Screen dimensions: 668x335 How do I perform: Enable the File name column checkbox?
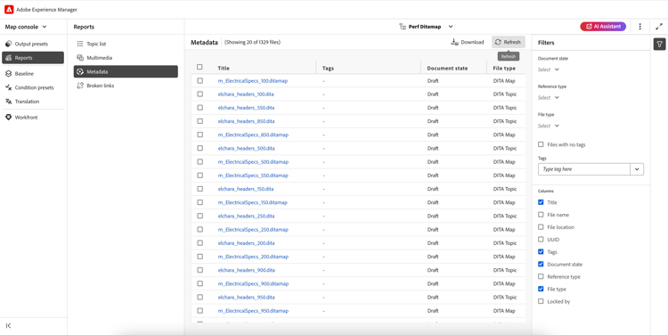(x=541, y=215)
